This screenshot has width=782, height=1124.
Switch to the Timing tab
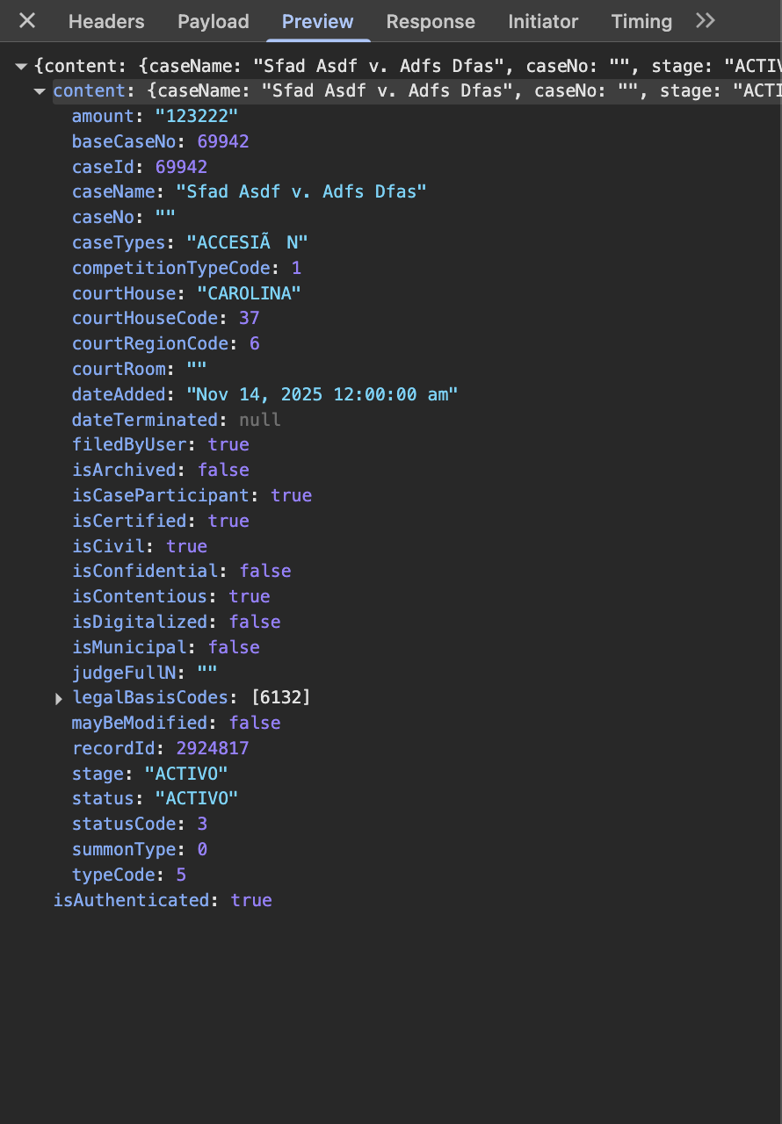click(x=641, y=22)
